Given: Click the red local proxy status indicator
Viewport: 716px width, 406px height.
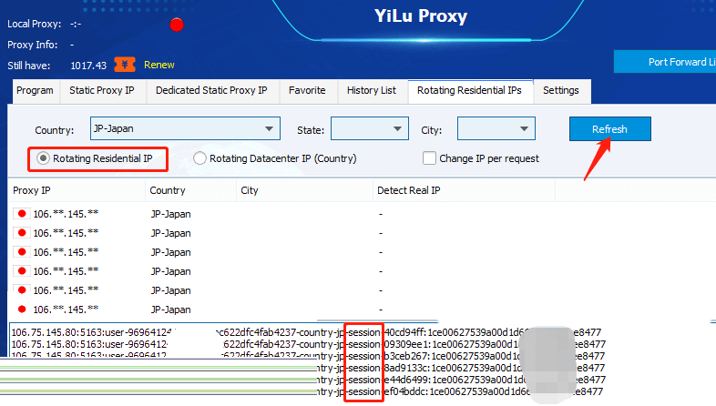Looking at the screenshot, I should pyautogui.click(x=177, y=25).
